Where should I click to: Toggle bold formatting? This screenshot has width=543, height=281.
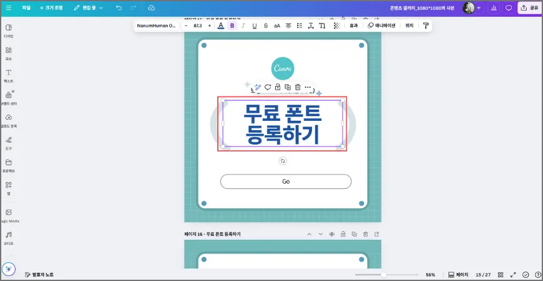coord(232,26)
